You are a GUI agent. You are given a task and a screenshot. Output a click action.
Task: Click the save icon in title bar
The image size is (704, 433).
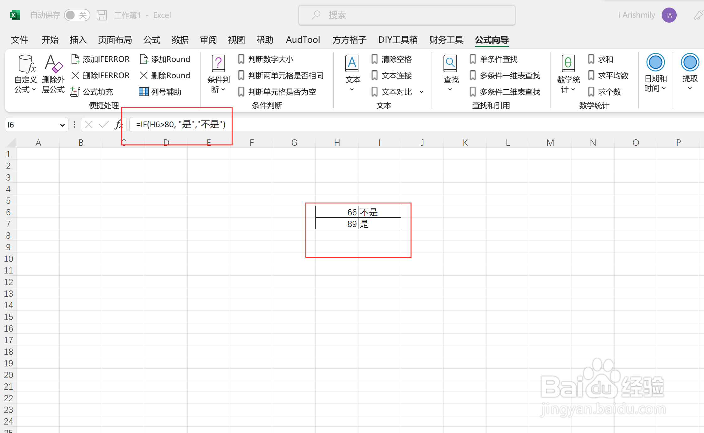coord(101,15)
